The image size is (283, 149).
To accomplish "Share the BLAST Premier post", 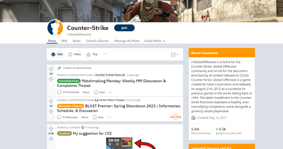I will 85,118.
